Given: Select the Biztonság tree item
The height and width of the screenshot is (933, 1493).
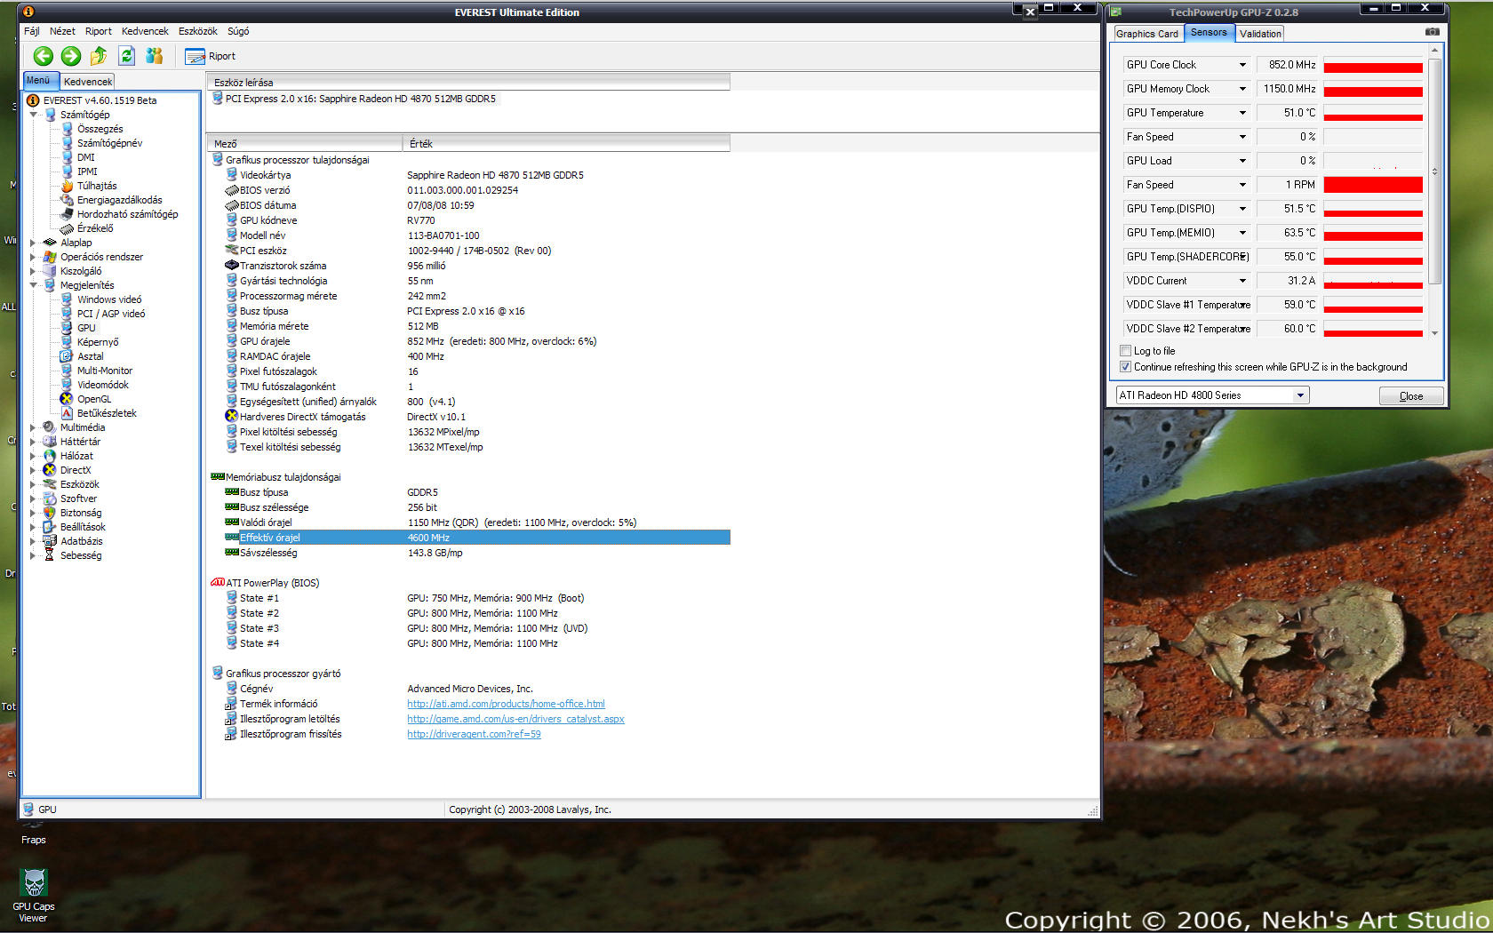Looking at the screenshot, I should [x=80, y=513].
